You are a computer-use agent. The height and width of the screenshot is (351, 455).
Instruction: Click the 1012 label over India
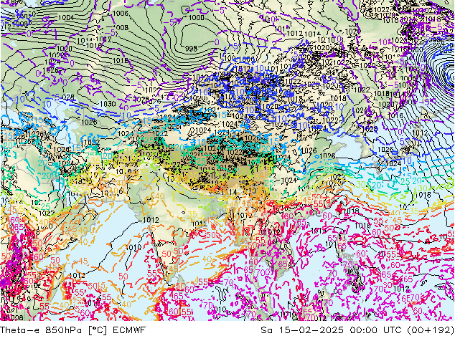(151, 220)
